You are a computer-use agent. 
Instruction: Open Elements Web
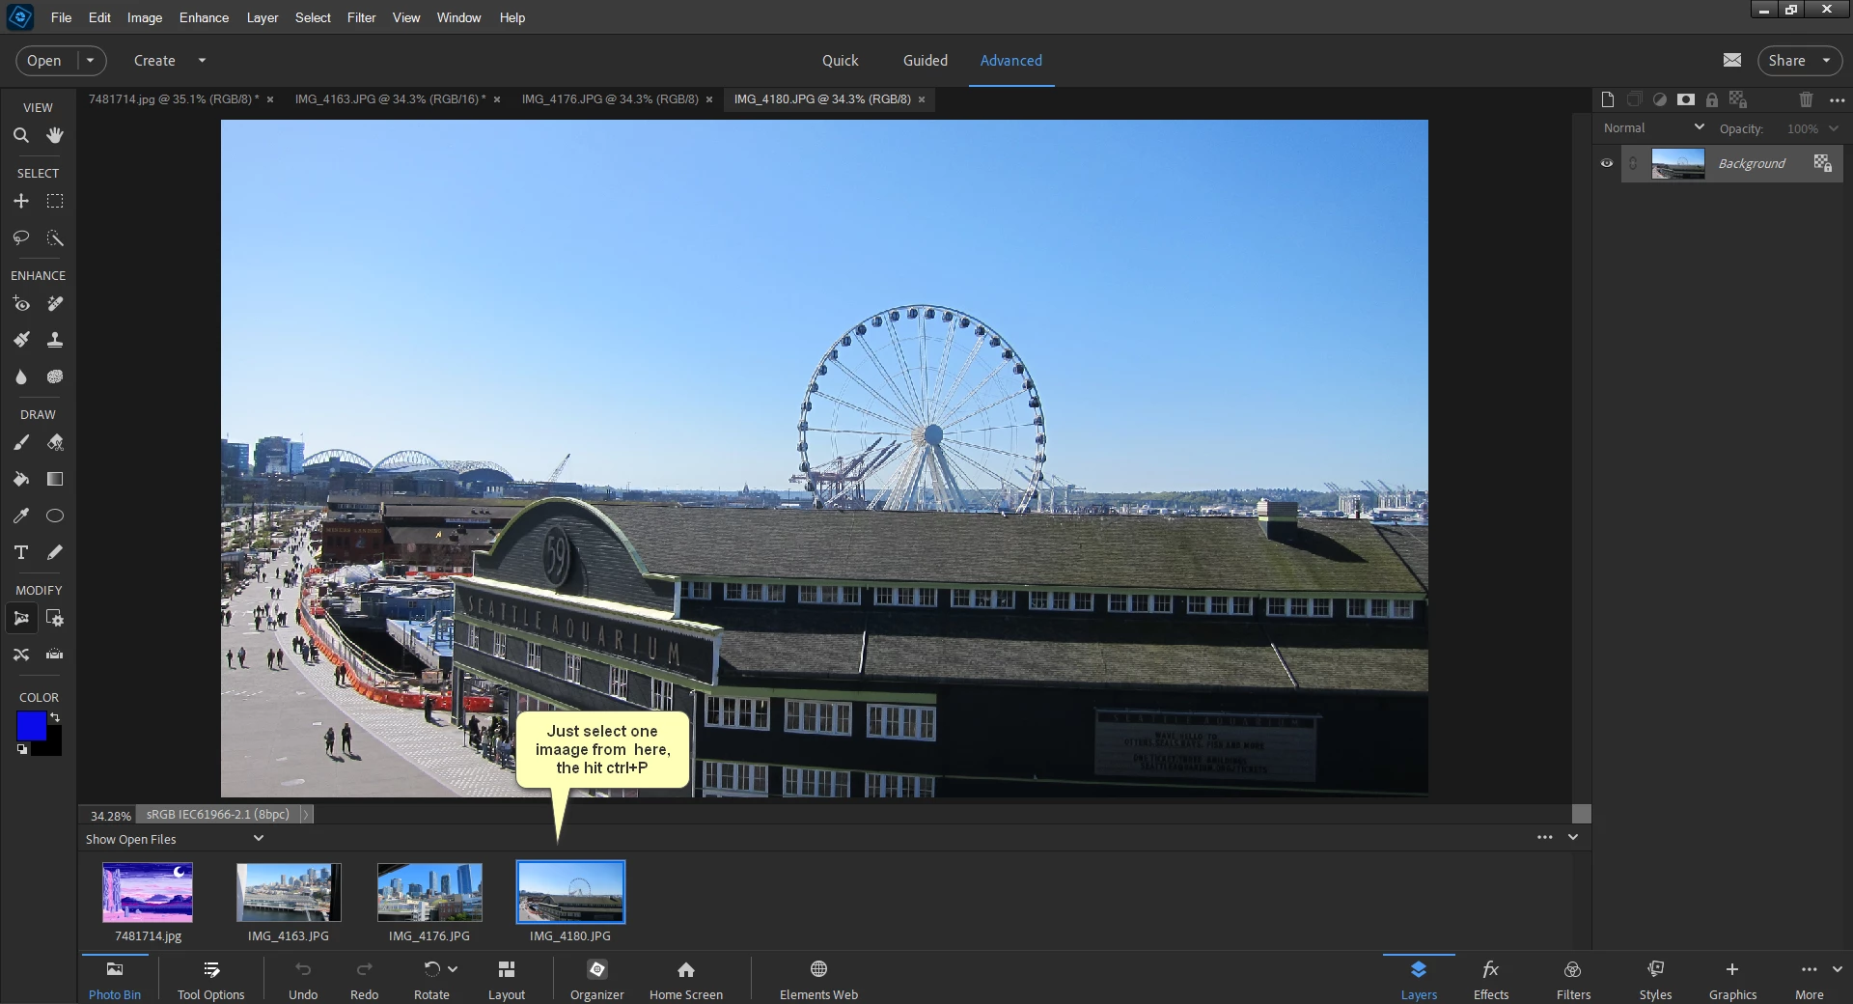tap(818, 979)
